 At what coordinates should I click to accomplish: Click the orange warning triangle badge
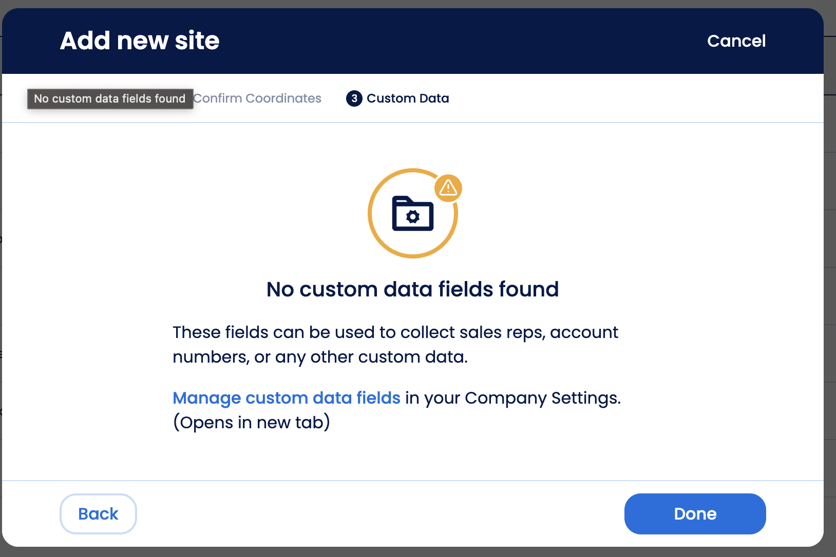click(448, 188)
